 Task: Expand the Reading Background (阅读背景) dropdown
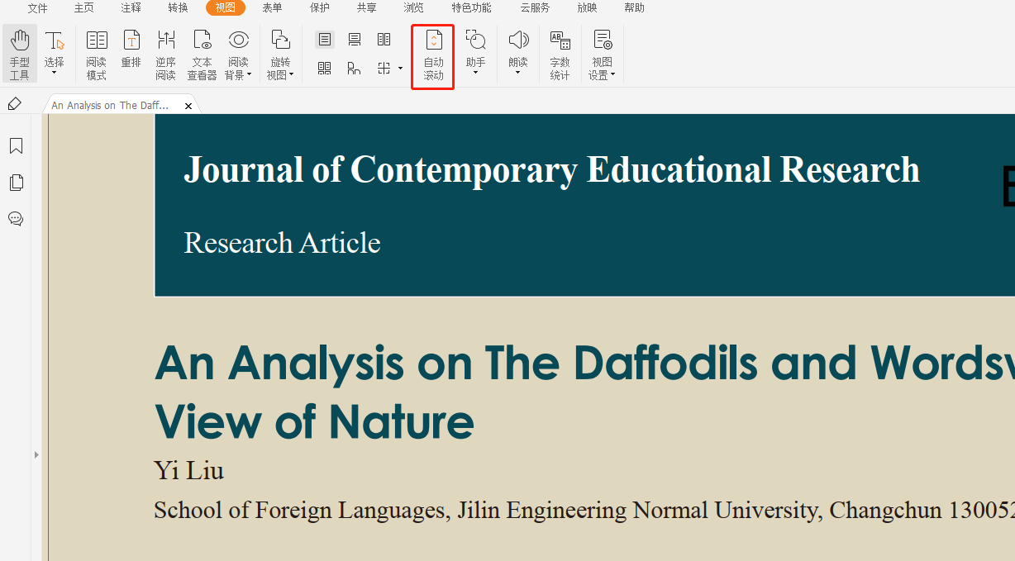[239, 55]
